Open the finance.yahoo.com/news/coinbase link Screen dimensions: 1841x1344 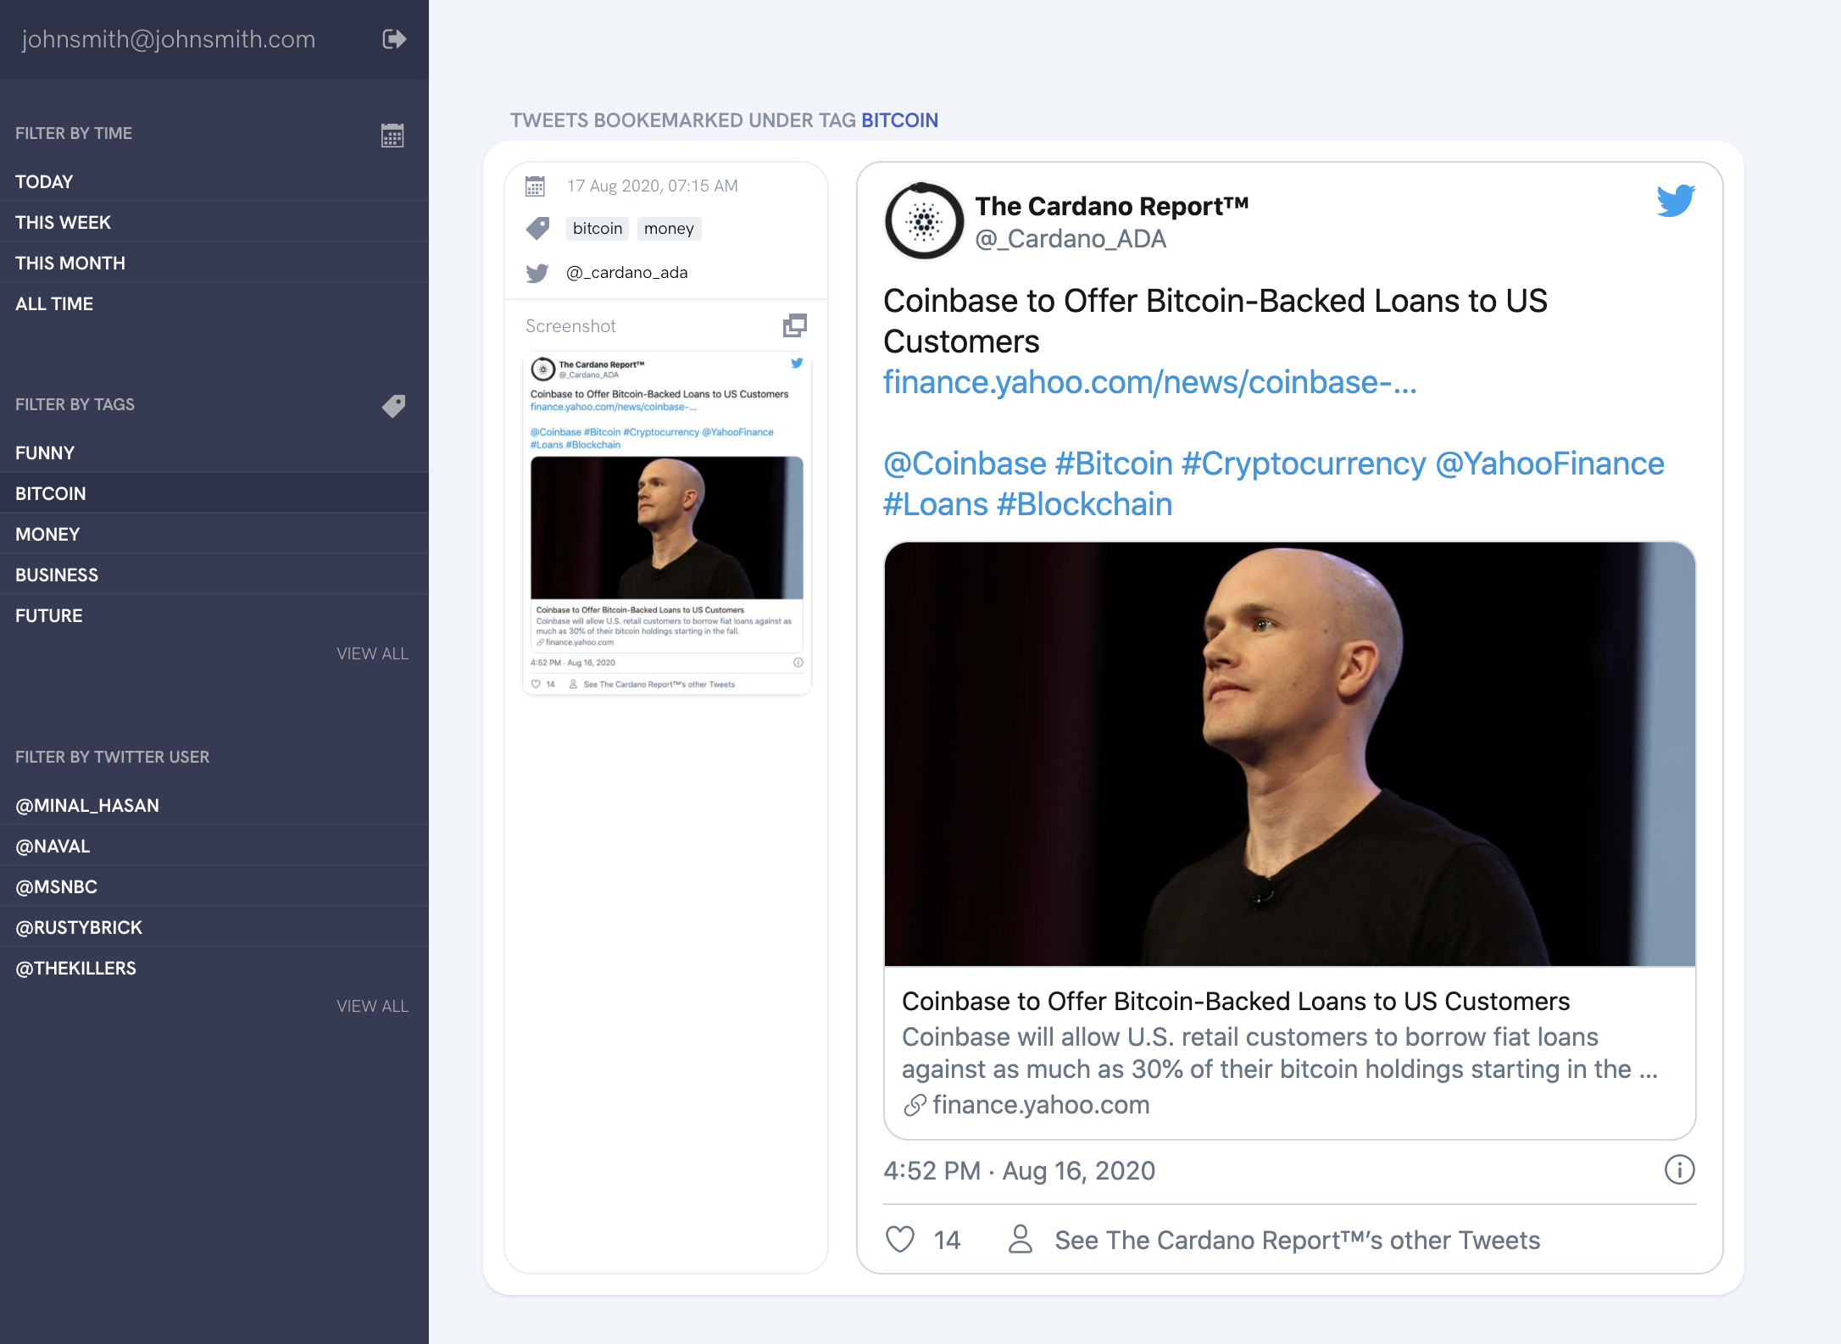[x=1150, y=382]
